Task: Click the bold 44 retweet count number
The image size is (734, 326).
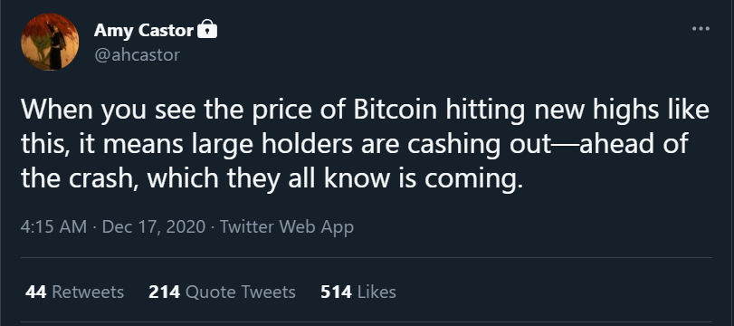Action: (35, 292)
